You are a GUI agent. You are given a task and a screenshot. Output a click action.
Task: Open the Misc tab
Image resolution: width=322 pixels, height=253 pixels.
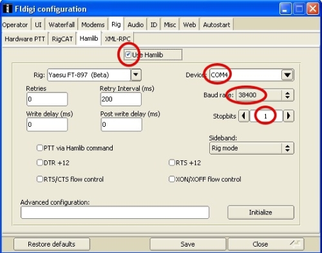point(170,25)
